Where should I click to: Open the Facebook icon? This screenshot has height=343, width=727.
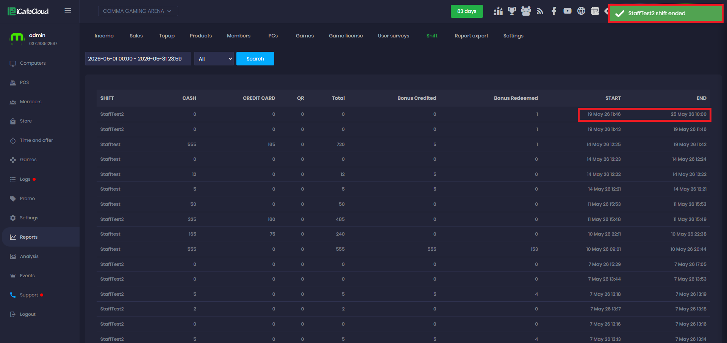[554, 11]
